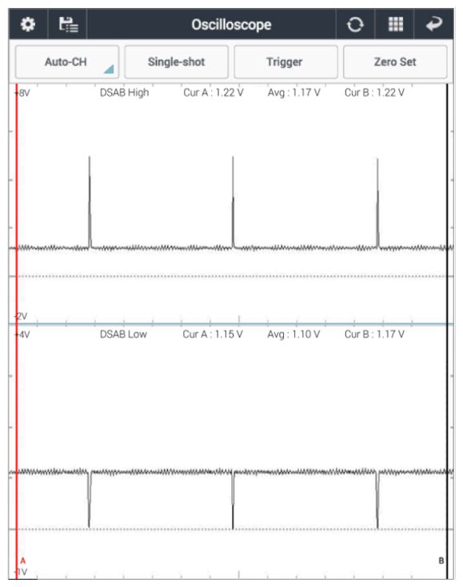Open the grid view icon
Viewport: 463px width, 587px height.
click(x=395, y=24)
